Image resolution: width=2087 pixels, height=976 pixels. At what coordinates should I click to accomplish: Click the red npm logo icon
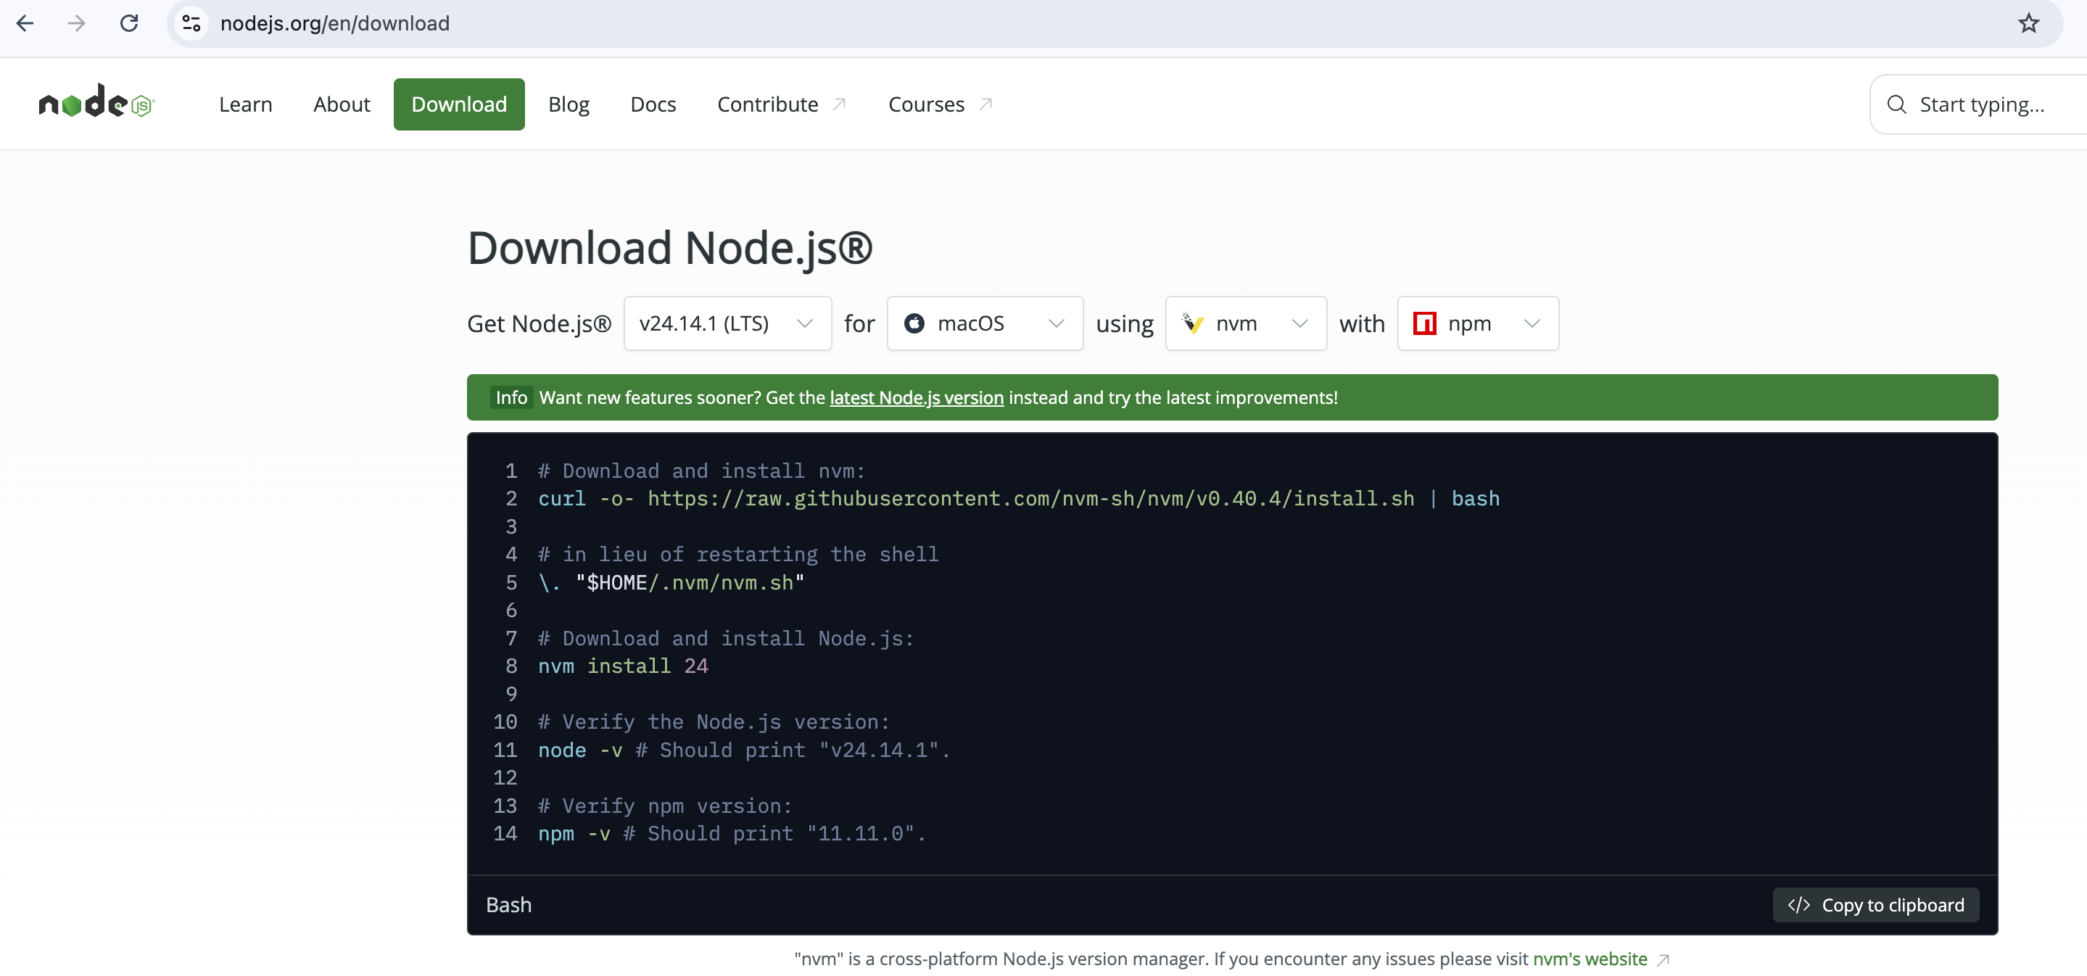point(1424,323)
